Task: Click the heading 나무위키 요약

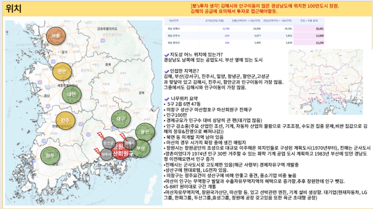Action: (184, 99)
